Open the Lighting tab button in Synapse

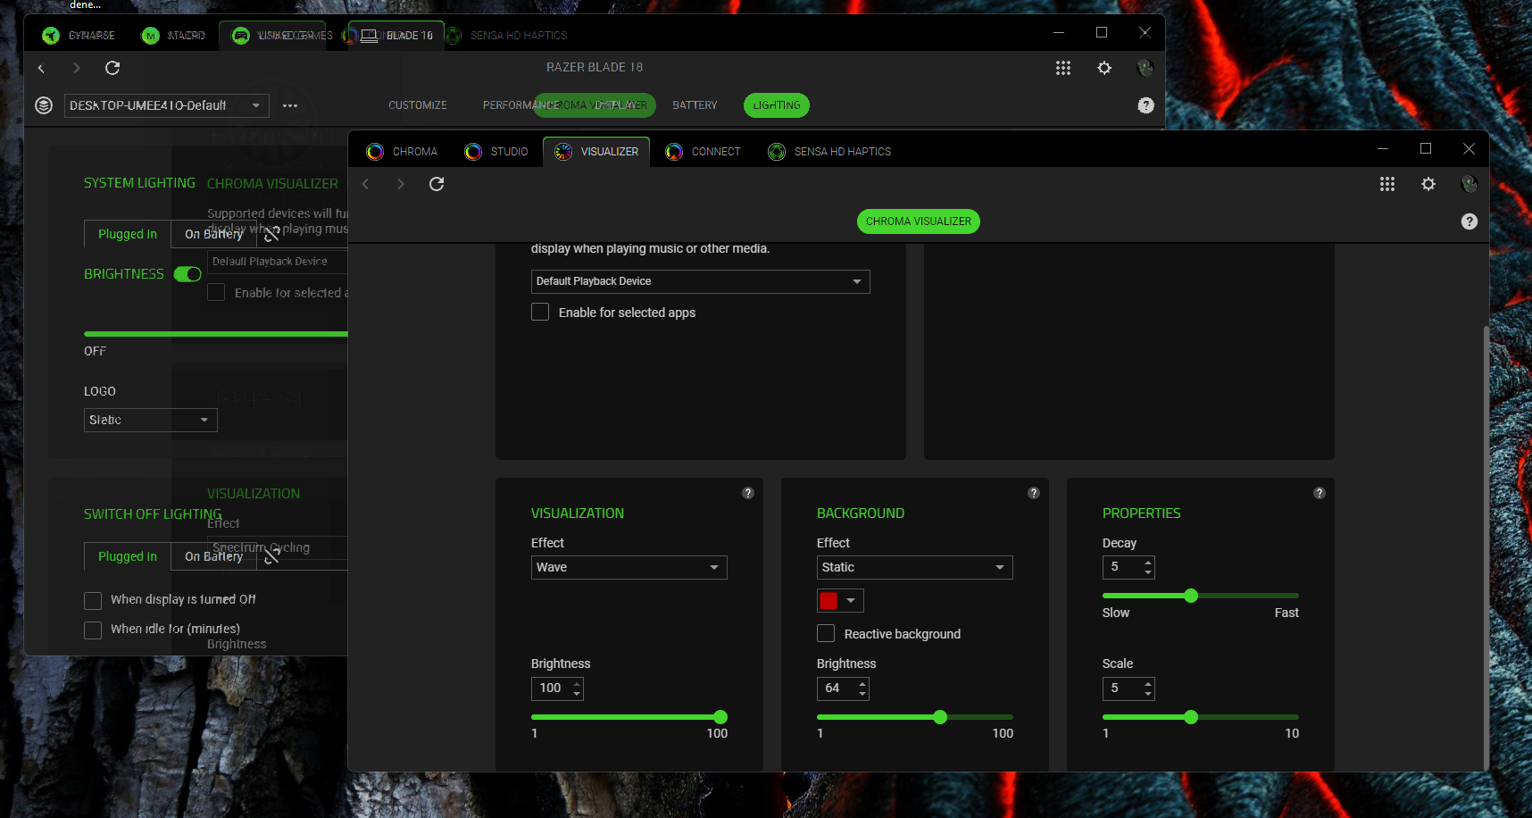coord(777,105)
